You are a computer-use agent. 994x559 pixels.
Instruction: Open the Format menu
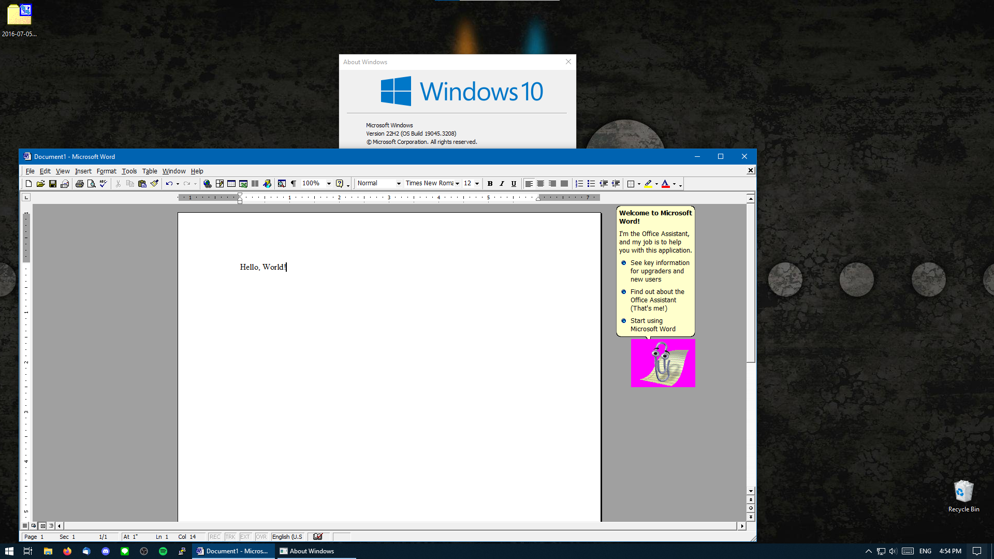106,171
